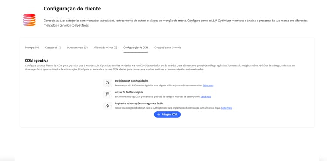Click the lightning icon beside Implantar otimizações

click(108, 106)
